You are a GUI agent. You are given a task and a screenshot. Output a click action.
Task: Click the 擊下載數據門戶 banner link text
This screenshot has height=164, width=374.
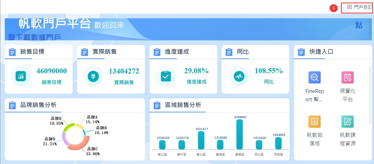point(35,37)
